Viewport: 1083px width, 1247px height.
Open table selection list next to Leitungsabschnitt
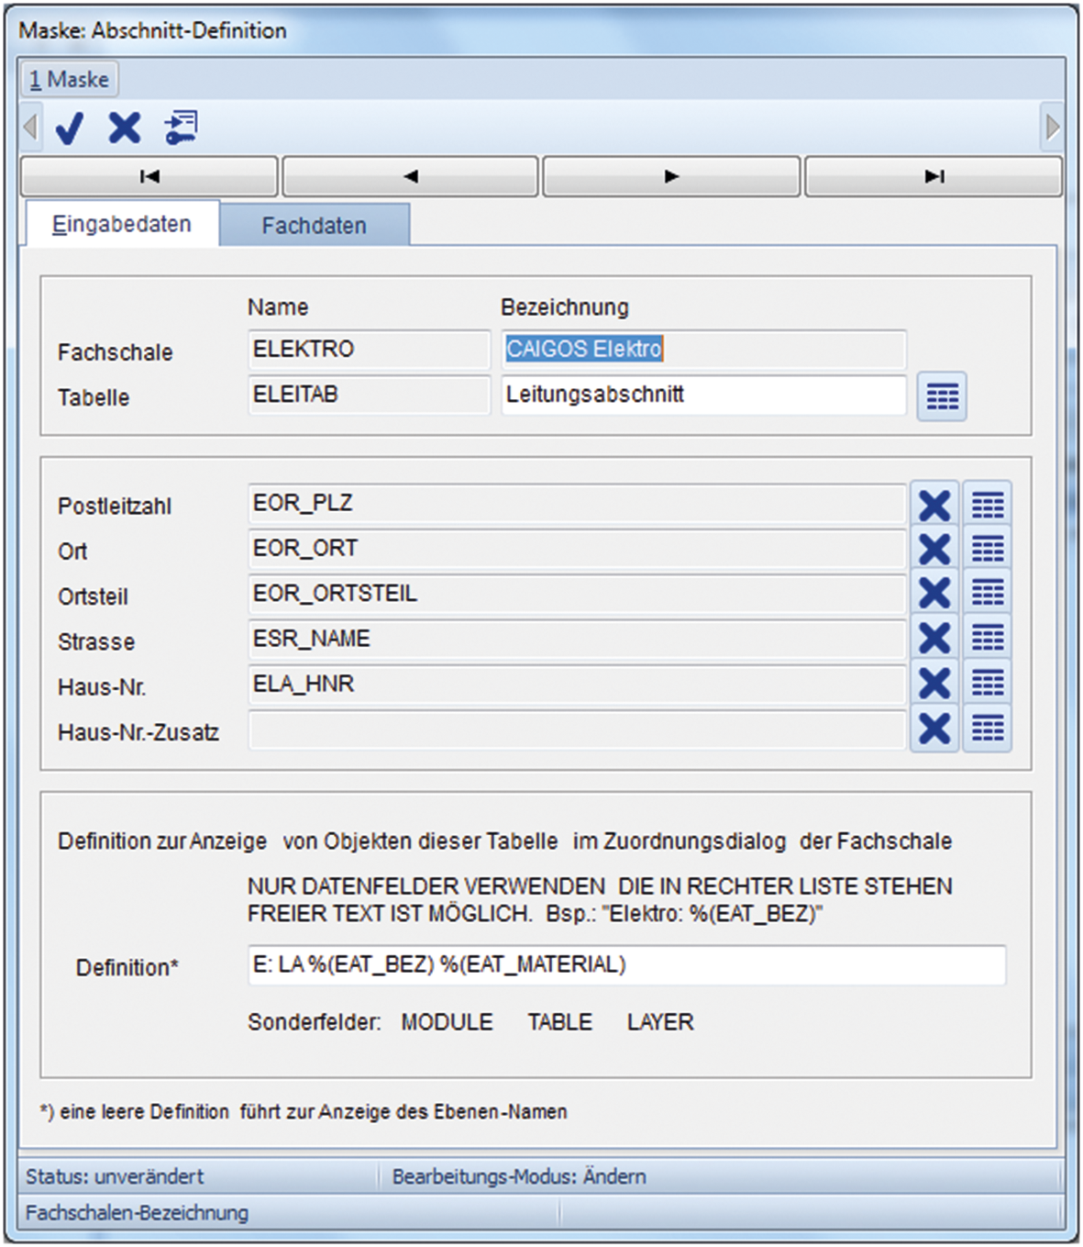click(x=942, y=396)
